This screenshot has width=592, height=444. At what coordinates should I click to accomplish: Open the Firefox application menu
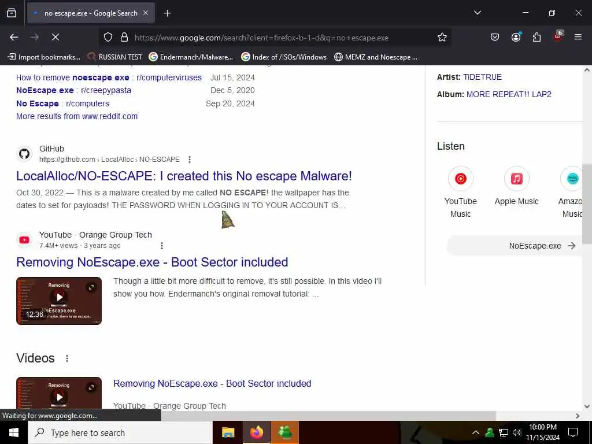(x=578, y=37)
